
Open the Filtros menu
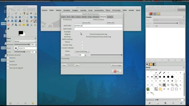click(x=108, y=10)
